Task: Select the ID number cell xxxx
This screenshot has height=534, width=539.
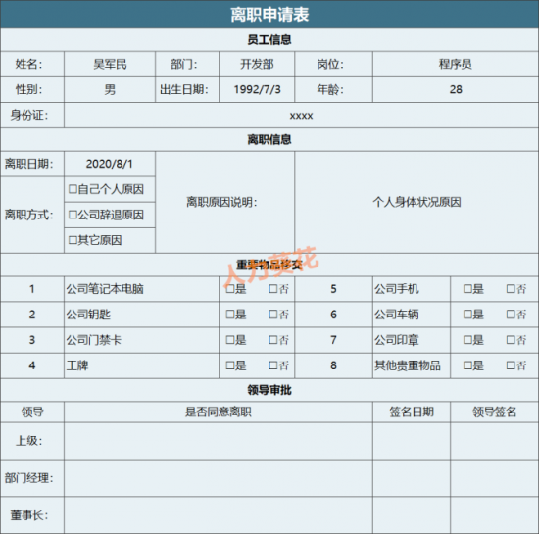Action: click(x=301, y=116)
